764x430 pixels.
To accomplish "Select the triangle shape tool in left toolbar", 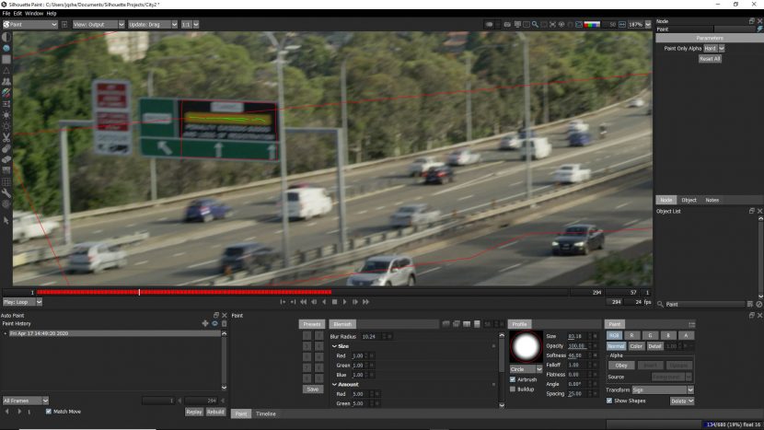I will click(x=6, y=70).
